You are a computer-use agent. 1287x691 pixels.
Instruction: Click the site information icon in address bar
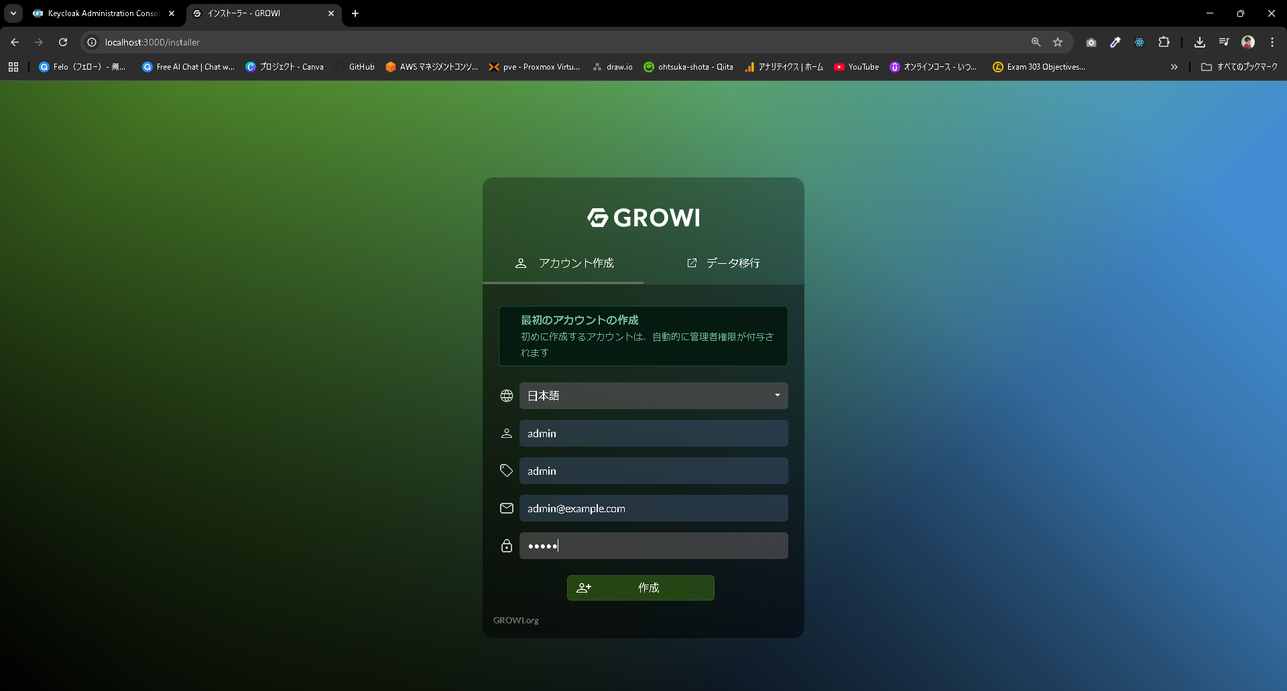click(x=93, y=42)
